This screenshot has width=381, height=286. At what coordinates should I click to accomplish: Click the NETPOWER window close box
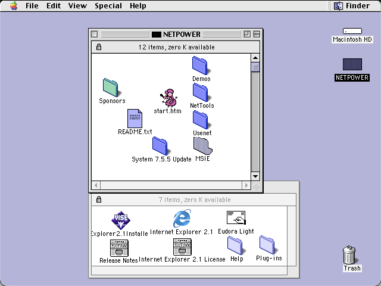[x=95, y=35]
